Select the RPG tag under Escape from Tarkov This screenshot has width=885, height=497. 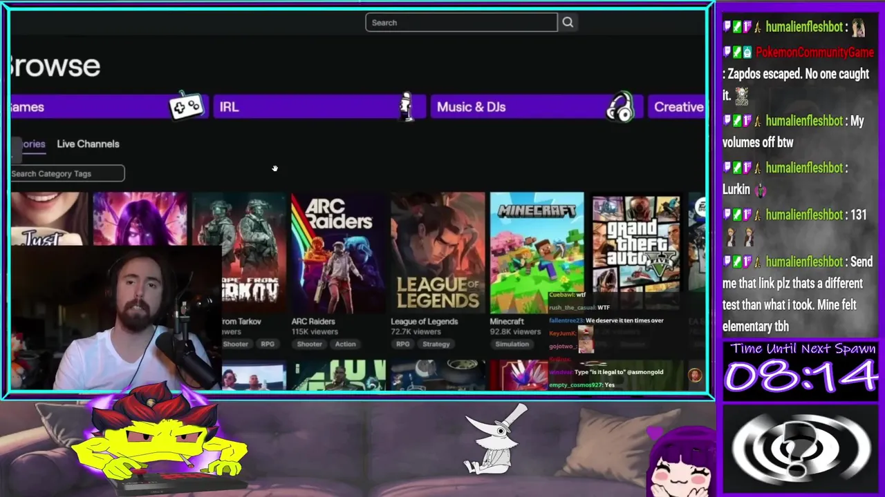pos(267,344)
